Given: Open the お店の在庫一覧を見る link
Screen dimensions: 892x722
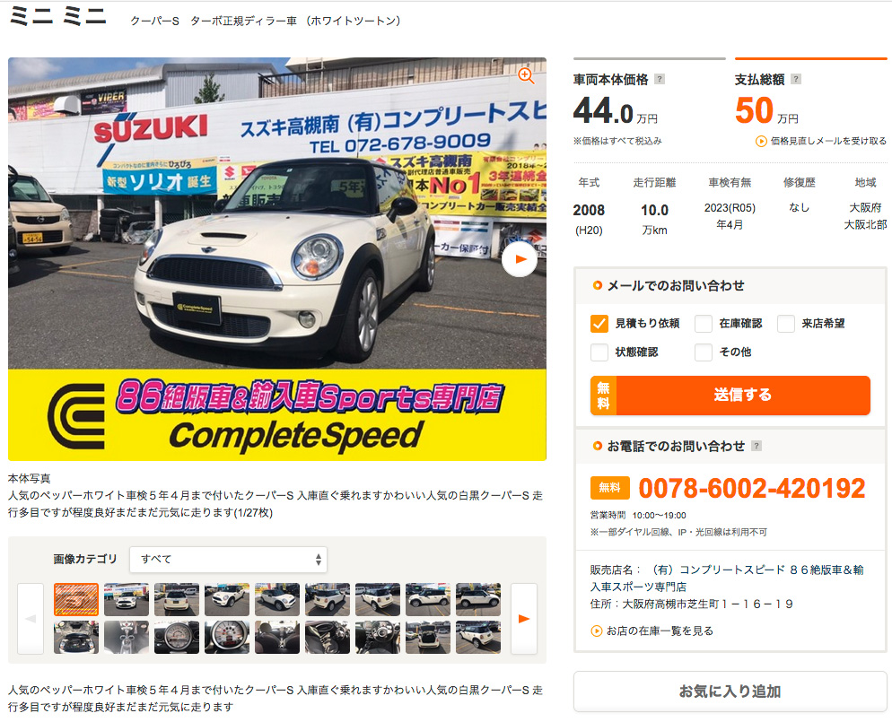Looking at the screenshot, I should click(660, 631).
